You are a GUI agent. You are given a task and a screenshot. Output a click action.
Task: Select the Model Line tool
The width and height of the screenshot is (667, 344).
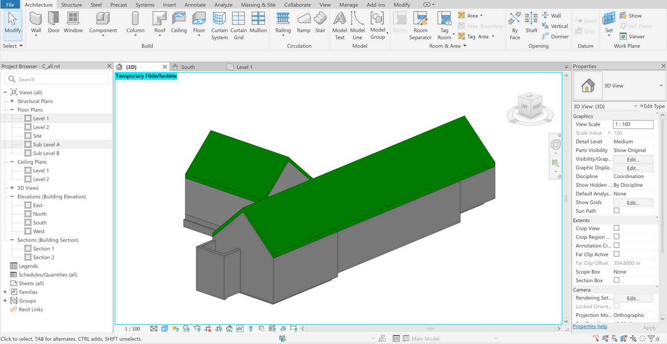[357, 26]
